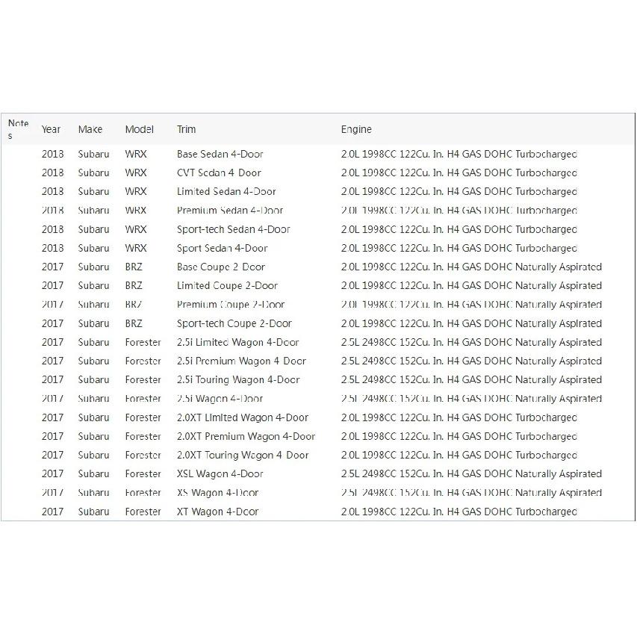
Task: Select the CVT Sedan 4-Door trim cell
Action: [x=219, y=173]
